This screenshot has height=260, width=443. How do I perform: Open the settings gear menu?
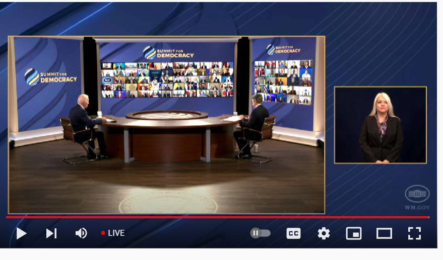pos(324,233)
